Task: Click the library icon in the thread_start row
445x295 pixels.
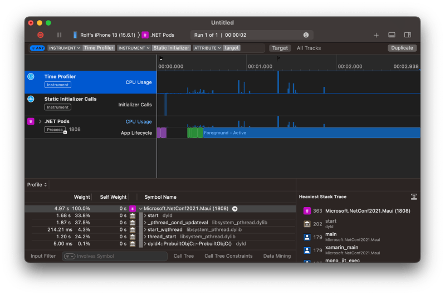Action: click(x=133, y=237)
